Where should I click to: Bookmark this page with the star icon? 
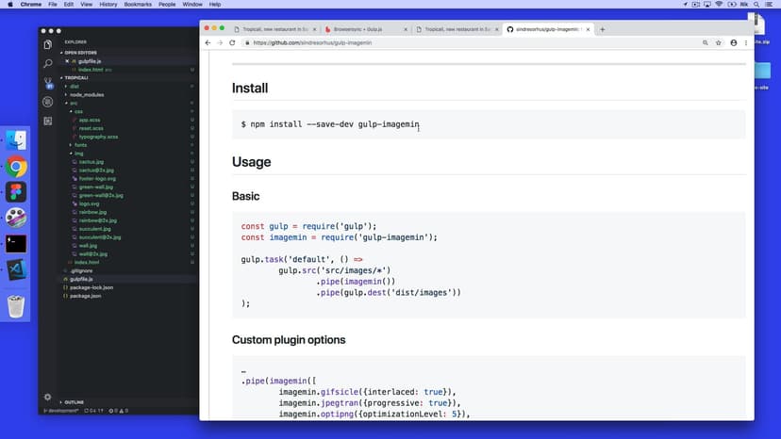[719, 43]
